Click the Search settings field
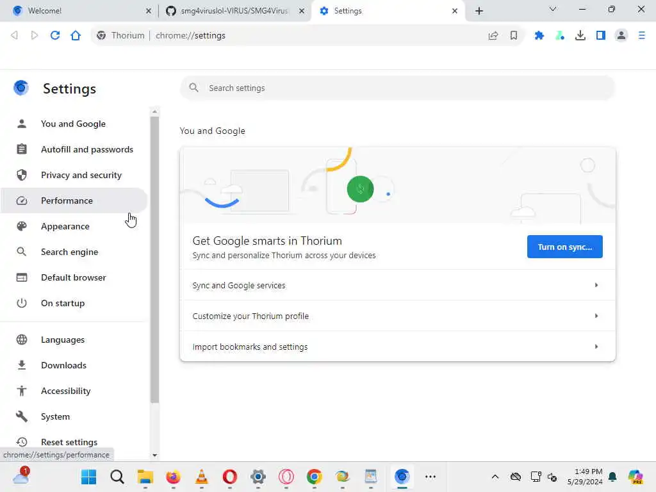Screen dimensions: 656x492 click(397, 88)
